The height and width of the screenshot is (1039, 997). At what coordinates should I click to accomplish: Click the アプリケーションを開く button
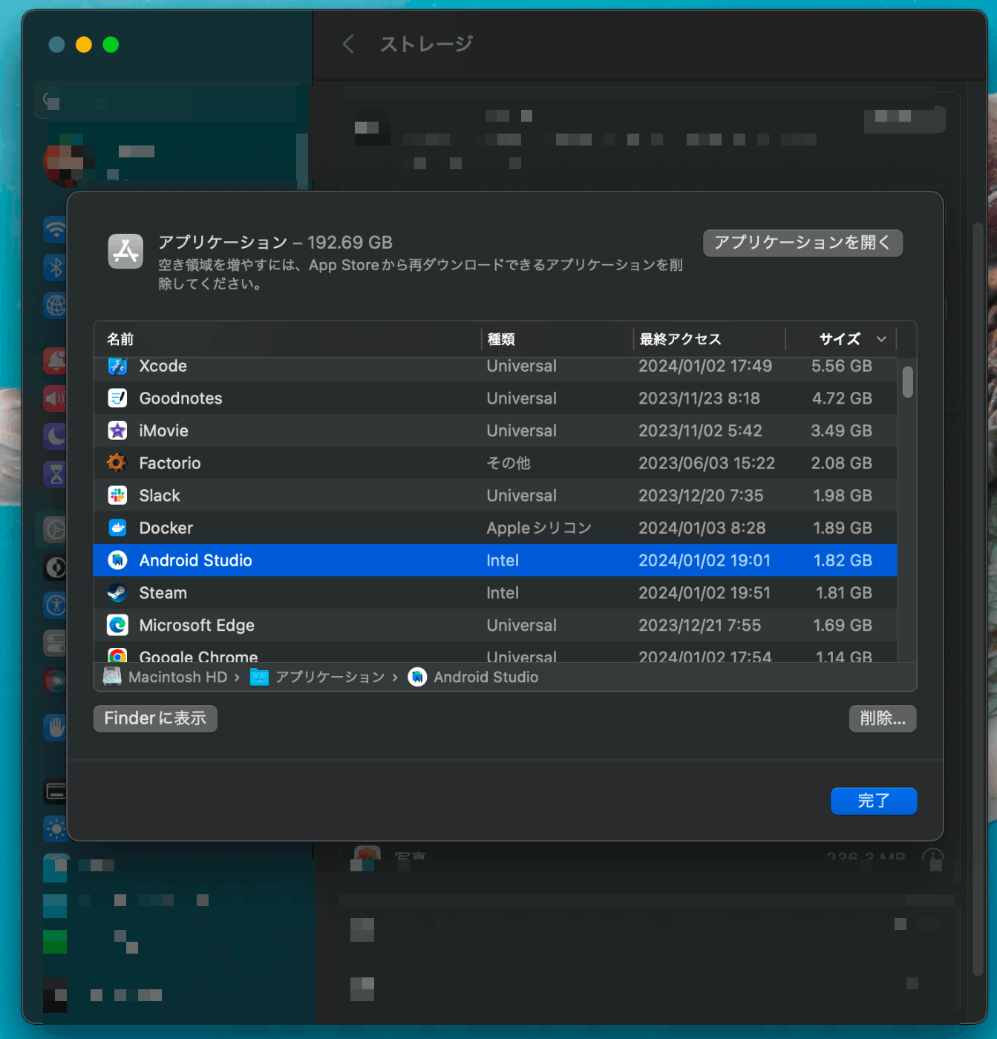(802, 243)
